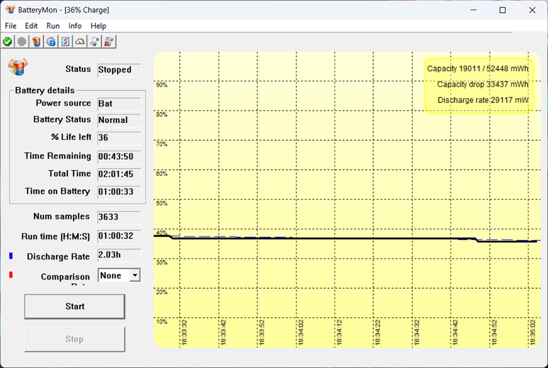
Task: Click the gauge meter toolbar icon
Action: pos(80,41)
